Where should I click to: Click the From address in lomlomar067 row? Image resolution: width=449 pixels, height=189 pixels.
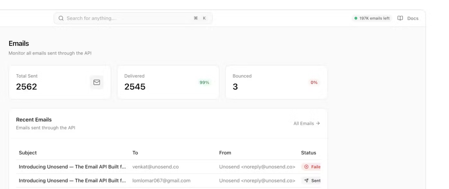(257, 181)
